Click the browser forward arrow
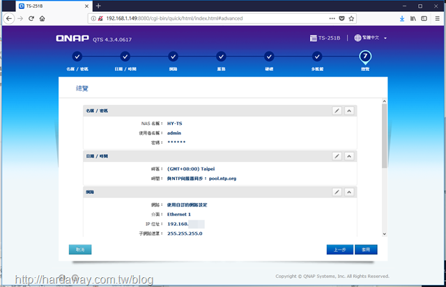This screenshot has height=287, width=446. tap(20, 19)
